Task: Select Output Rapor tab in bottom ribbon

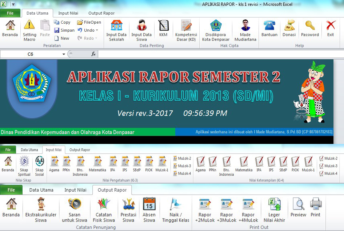Action: pos(112,190)
